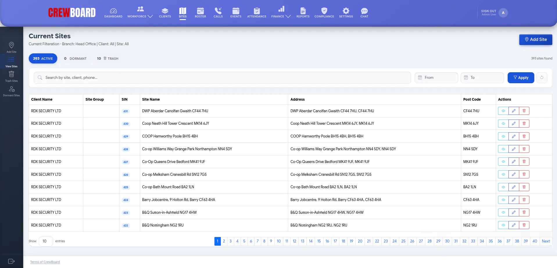This screenshot has width=557, height=268.
Task: Open the Chat bubble
Action: click(x=364, y=13)
